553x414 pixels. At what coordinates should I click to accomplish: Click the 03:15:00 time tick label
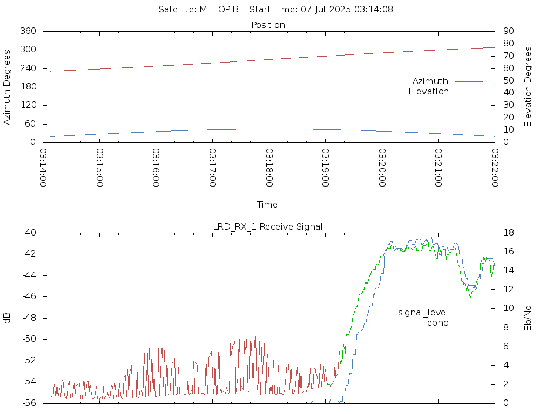pos(100,168)
